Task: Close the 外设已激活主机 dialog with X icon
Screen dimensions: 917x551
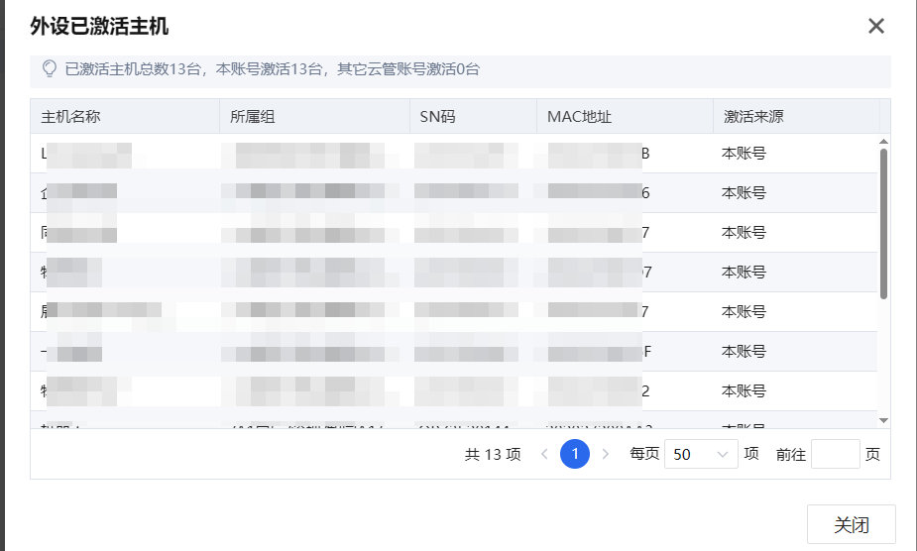Action: (875, 27)
